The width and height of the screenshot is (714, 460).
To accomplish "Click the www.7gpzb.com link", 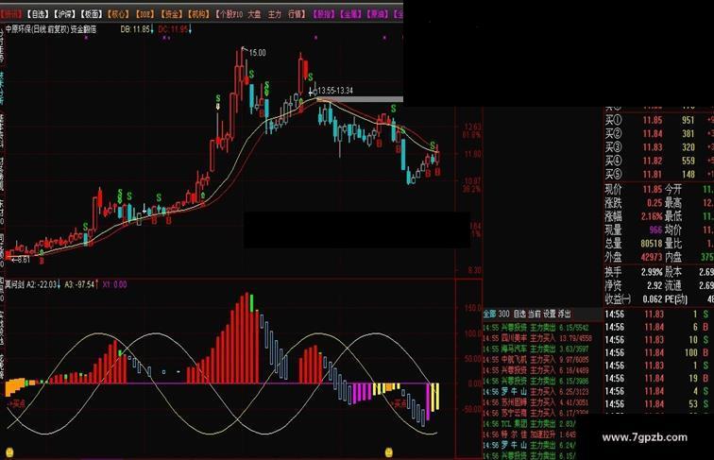I will [645, 437].
